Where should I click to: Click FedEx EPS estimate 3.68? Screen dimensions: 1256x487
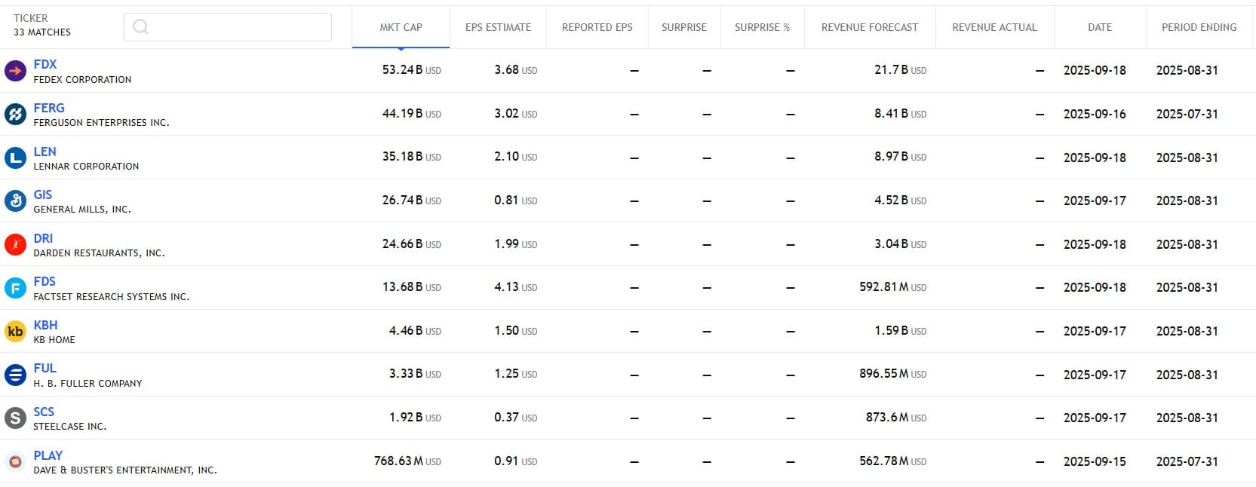(x=516, y=70)
